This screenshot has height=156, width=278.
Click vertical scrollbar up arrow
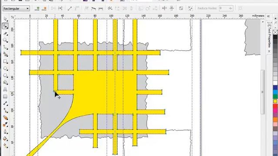[x=262, y=22]
